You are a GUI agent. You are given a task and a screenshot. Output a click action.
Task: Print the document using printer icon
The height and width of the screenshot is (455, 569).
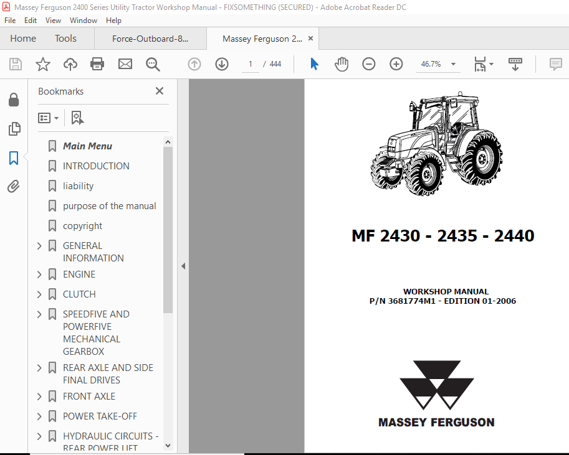(x=97, y=64)
